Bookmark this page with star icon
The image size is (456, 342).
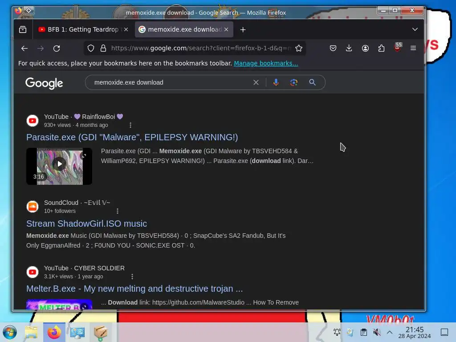coord(299,48)
